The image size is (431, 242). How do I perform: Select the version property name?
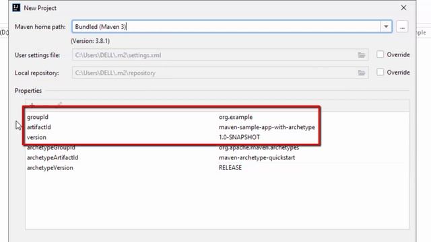pos(36,137)
